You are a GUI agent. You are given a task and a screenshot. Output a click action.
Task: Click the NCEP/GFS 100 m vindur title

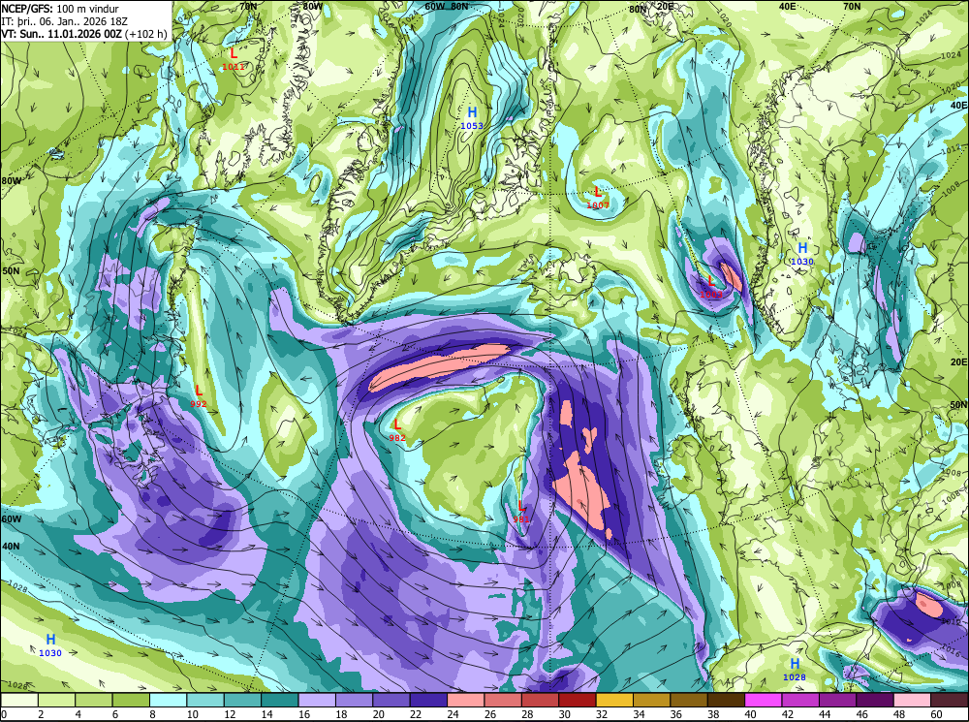point(60,9)
